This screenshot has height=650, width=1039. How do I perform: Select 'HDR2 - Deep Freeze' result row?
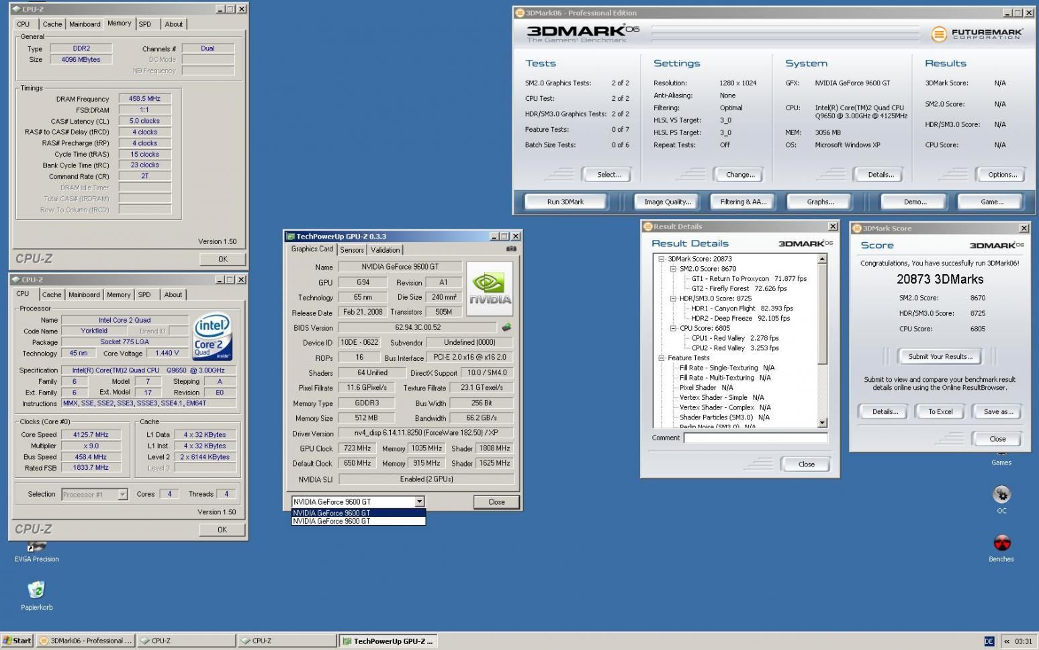(x=740, y=318)
